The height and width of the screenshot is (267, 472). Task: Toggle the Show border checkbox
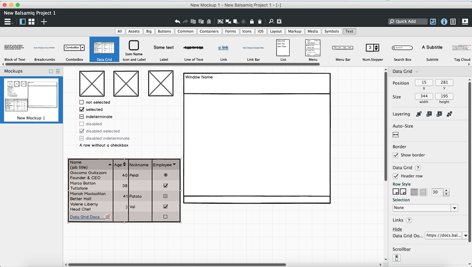coord(396,155)
